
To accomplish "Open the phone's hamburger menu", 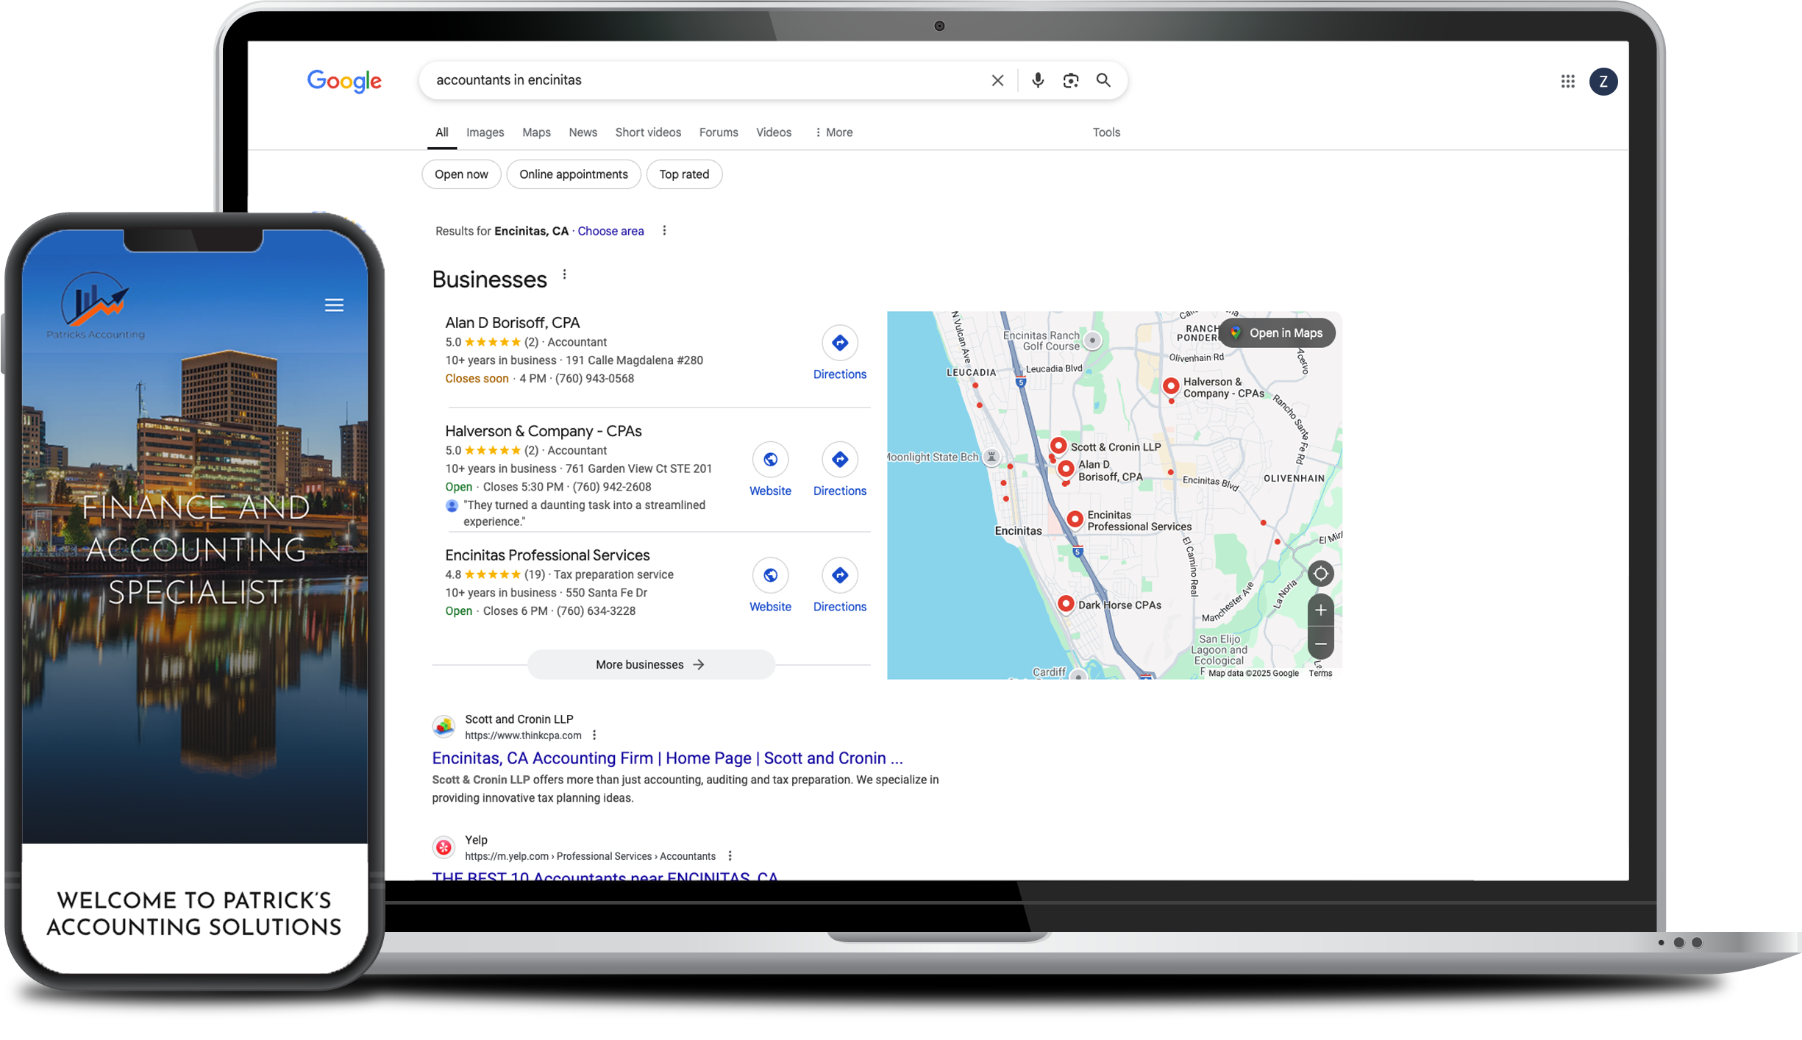I will pyautogui.click(x=334, y=305).
